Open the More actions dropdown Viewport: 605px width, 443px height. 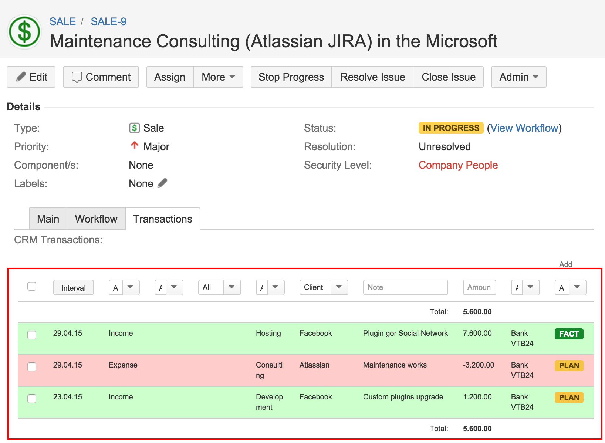pos(218,77)
